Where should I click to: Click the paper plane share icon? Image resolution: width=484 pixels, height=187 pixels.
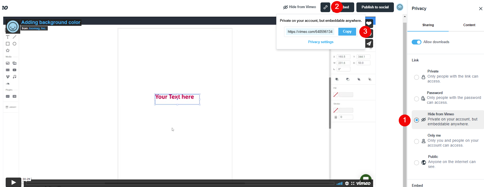[369, 43]
